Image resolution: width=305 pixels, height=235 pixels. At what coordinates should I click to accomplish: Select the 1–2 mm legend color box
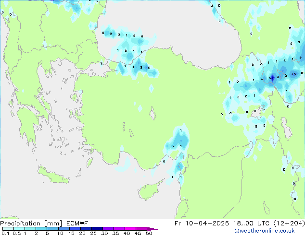tap(30, 229)
